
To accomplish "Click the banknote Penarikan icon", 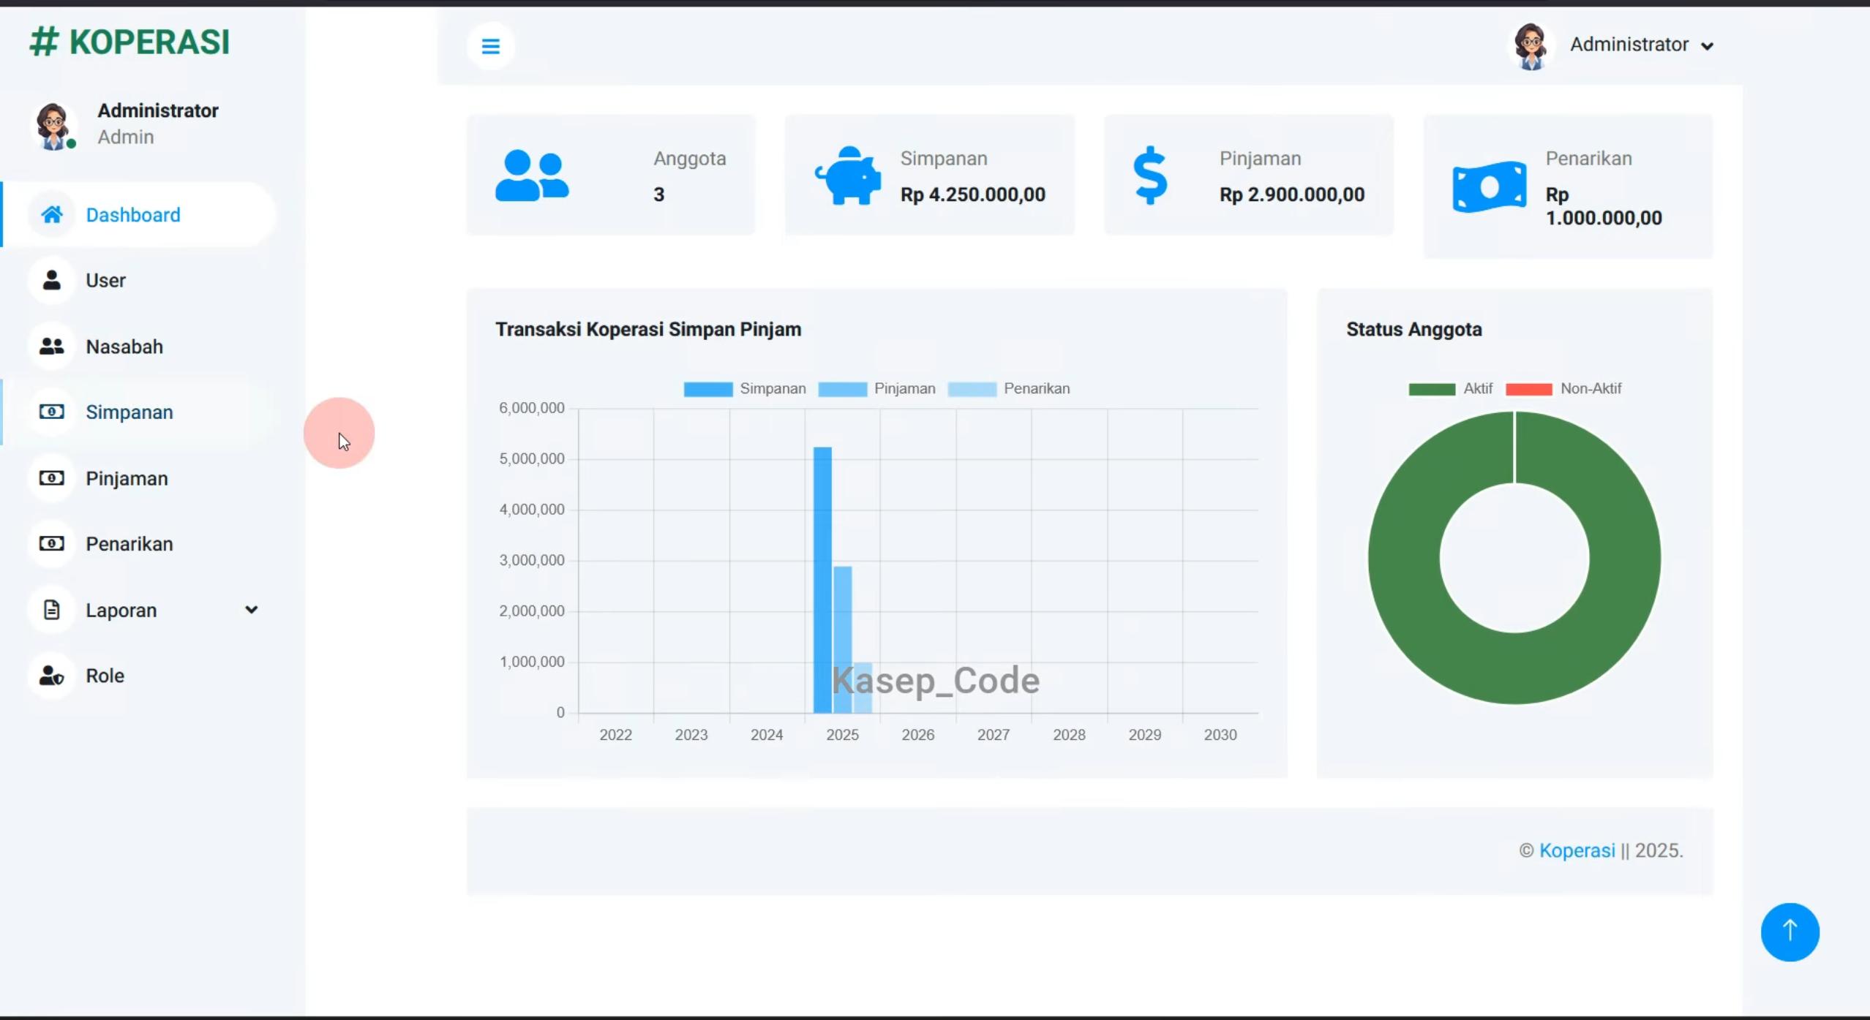I will pyautogui.click(x=1490, y=187).
